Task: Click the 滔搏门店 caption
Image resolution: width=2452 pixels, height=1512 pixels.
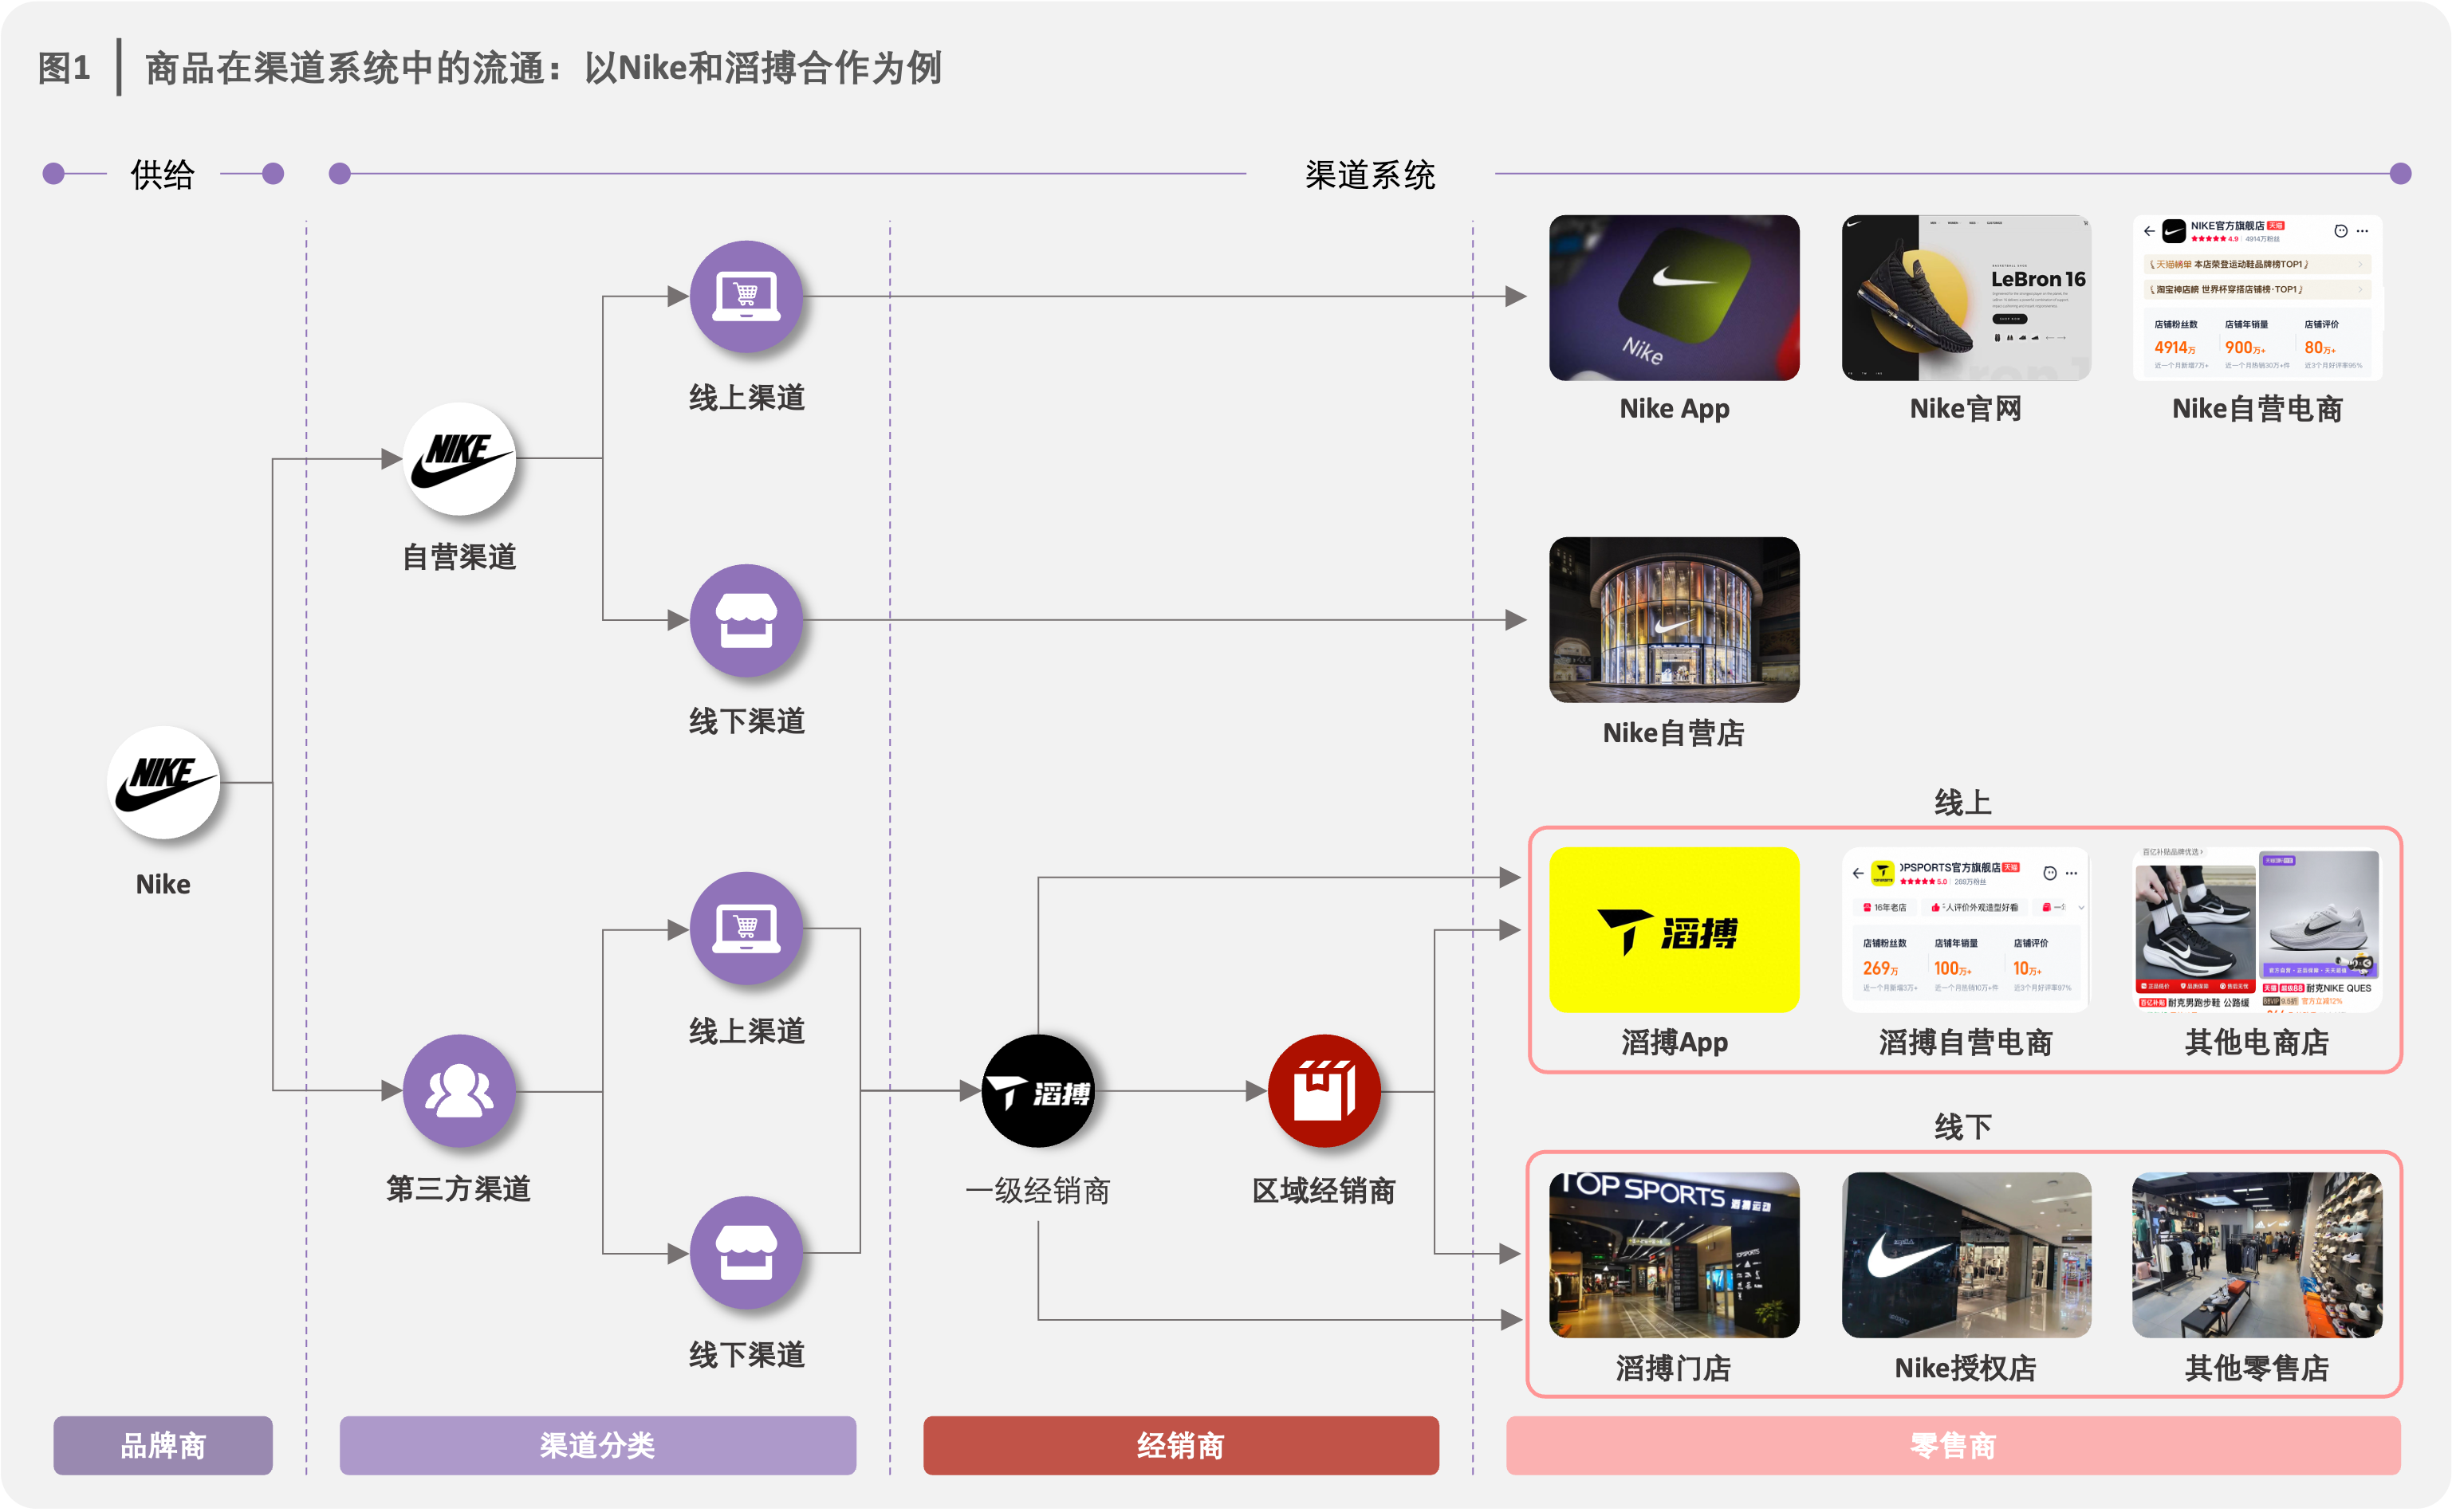Action: tap(1674, 1368)
